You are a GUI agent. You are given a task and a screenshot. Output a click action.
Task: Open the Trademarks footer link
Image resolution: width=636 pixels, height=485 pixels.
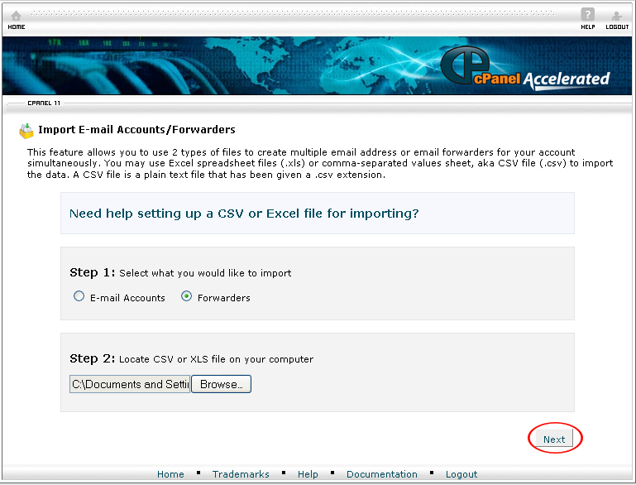(x=241, y=474)
